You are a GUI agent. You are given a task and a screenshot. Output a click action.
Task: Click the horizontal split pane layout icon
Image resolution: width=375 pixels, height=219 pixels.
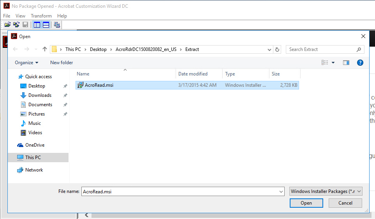pos(46,25)
